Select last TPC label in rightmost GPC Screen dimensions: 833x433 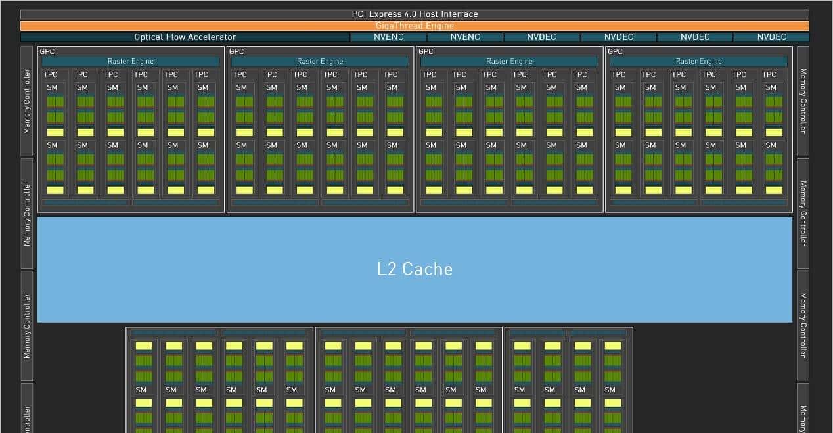(769, 75)
